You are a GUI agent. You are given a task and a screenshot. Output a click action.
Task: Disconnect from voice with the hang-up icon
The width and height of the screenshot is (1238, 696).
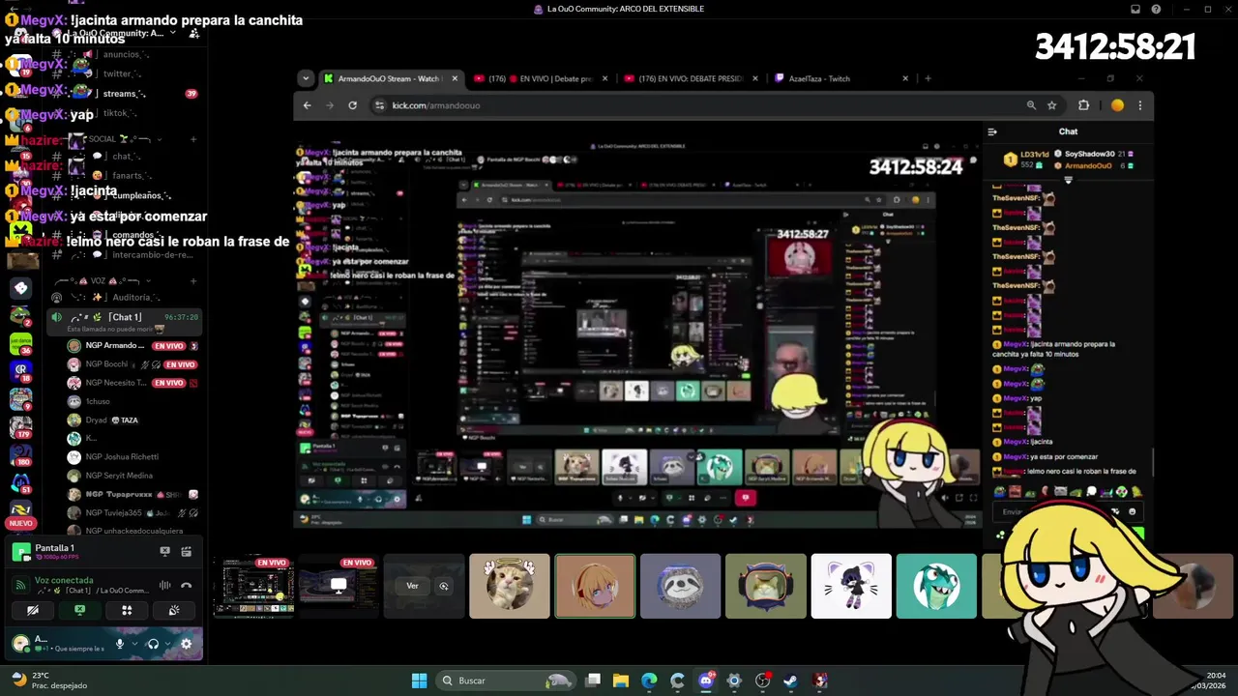(186, 585)
